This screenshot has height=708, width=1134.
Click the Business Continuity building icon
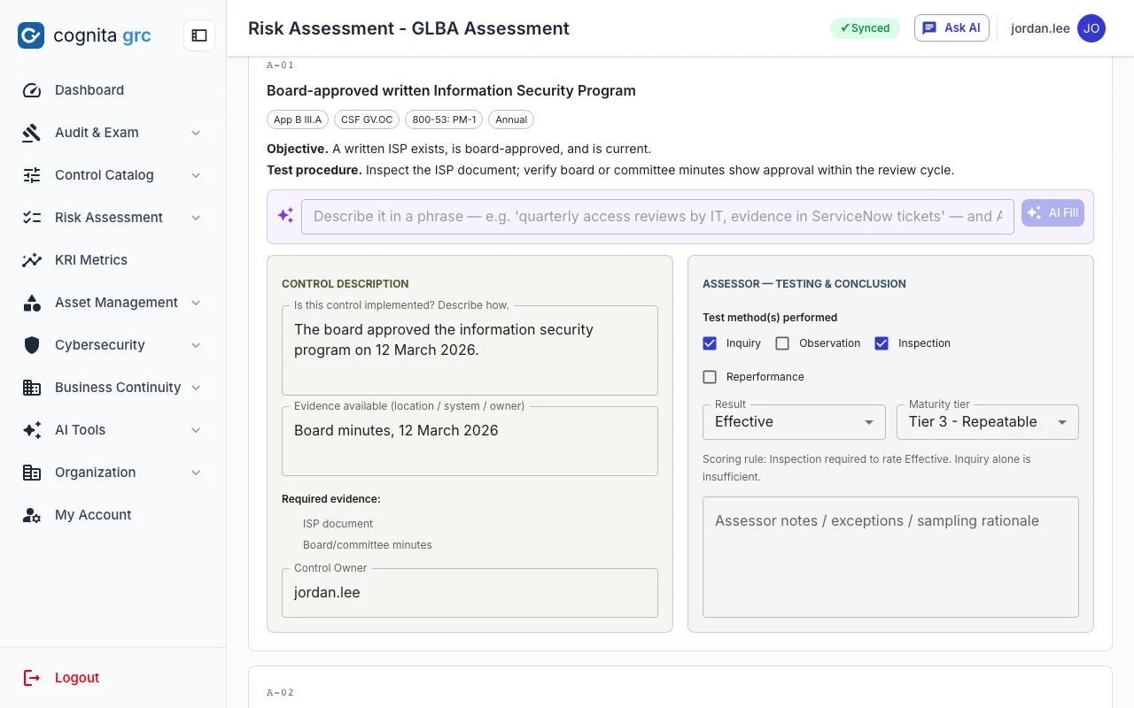pyautogui.click(x=32, y=388)
